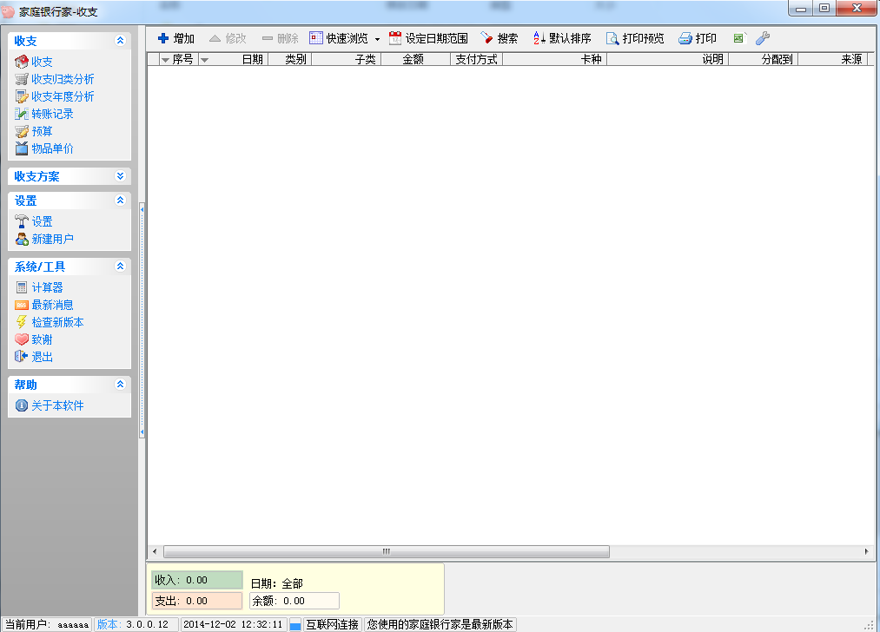
Task: Click the 支出: 0.00 field
Action: (197, 601)
